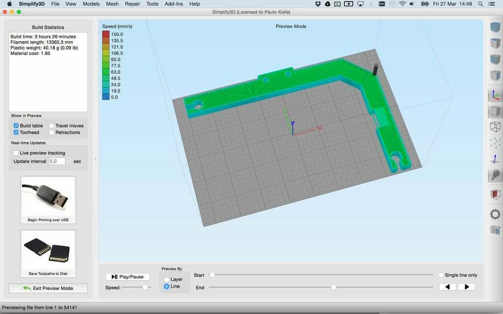This screenshot has height=314, width=503.
Task: Enable the Travel moves checkbox
Action: tap(52, 126)
